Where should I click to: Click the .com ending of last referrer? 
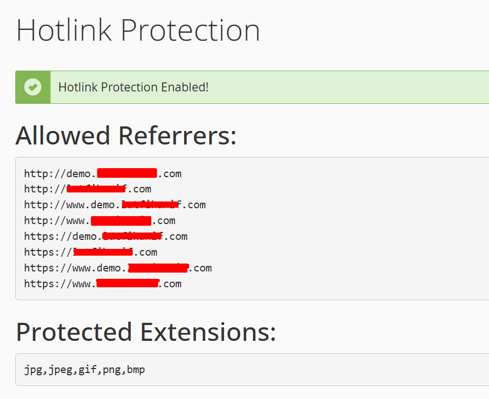point(169,284)
